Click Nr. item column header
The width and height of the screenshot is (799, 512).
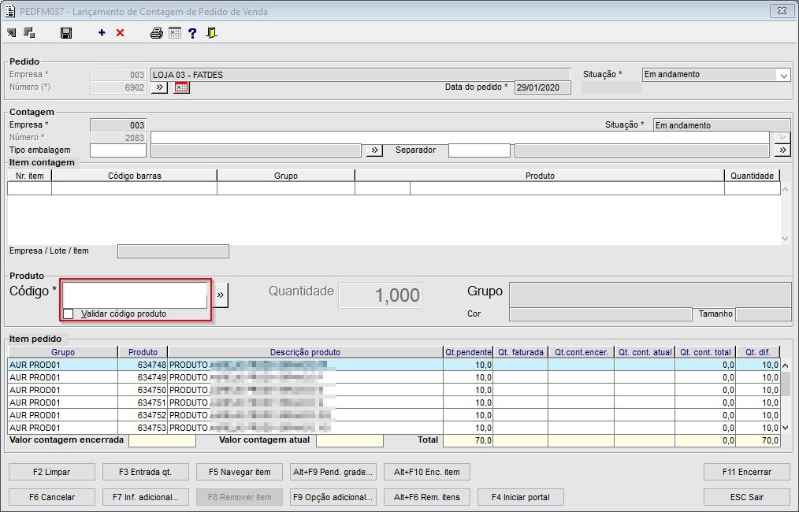click(30, 176)
